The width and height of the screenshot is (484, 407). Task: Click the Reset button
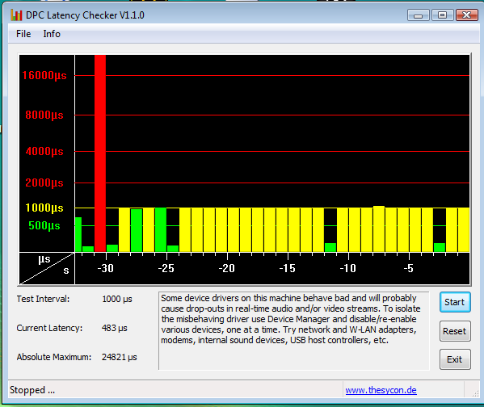coord(455,331)
